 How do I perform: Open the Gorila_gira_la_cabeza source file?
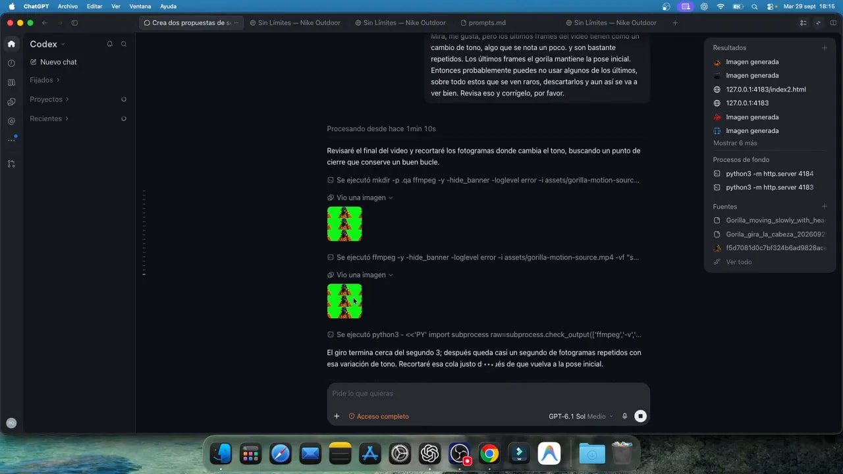(x=770, y=234)
